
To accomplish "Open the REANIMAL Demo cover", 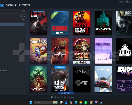I will (60, 23).
